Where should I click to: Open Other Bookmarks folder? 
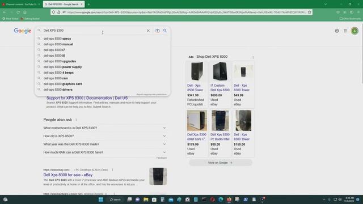350,19
